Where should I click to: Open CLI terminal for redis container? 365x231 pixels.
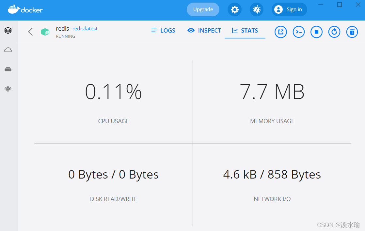299,32
